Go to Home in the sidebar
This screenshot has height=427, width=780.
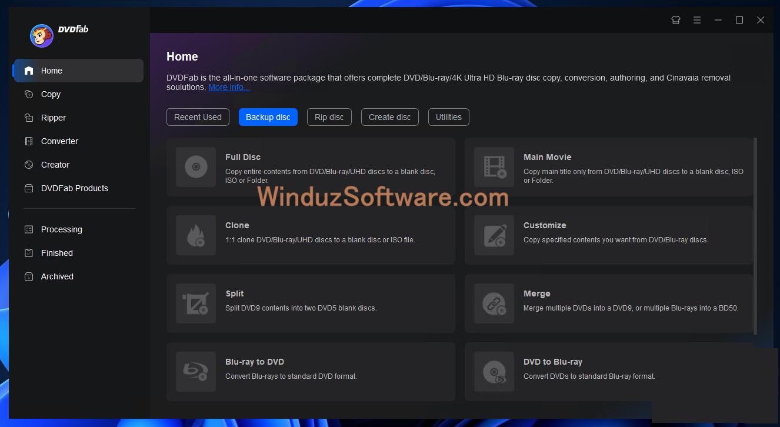tap(52, 71)
